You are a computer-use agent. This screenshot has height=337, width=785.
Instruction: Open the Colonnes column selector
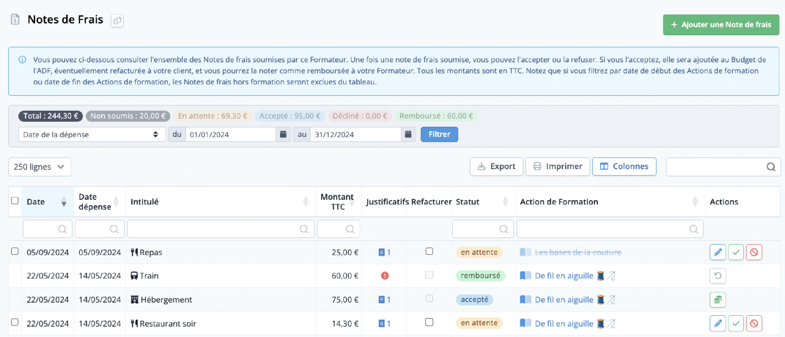624,166
